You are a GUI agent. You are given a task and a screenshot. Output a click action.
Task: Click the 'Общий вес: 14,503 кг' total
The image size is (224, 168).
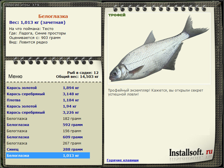click(x=77, y=76)
